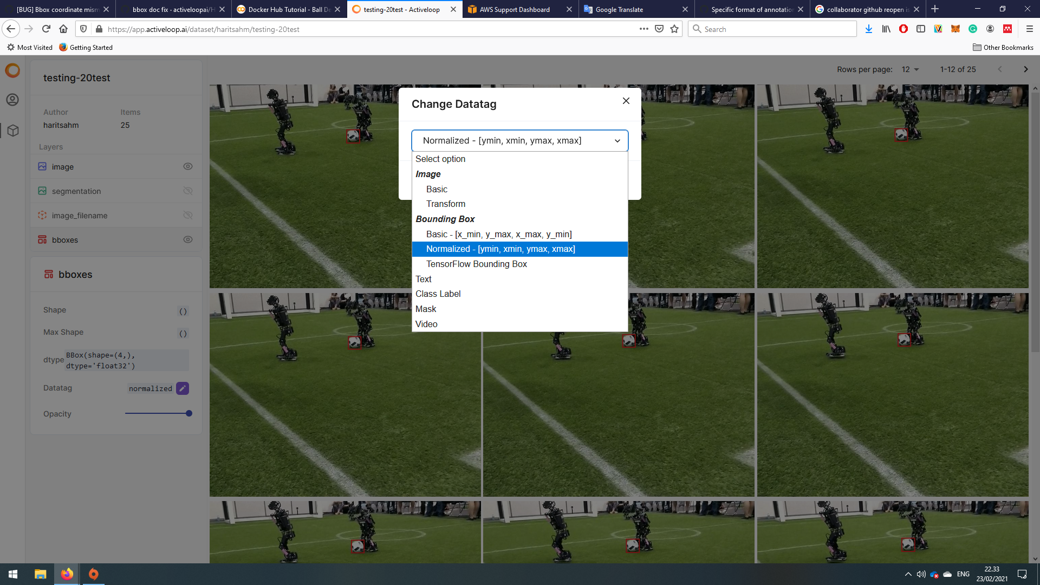Show hidden system tray icons
This screenshot has height=585, width=1040.
tap(908, 574)
